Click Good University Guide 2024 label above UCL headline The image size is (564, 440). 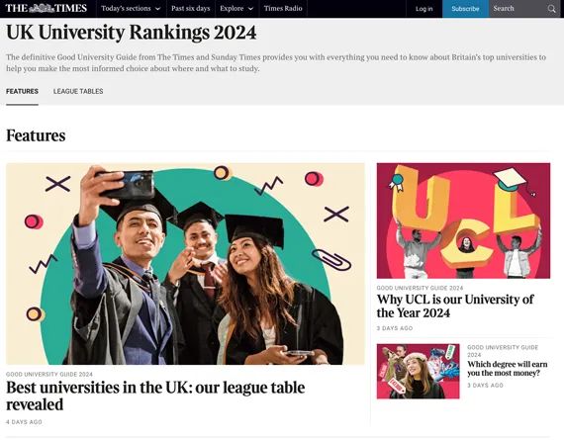tap(420, 288)
